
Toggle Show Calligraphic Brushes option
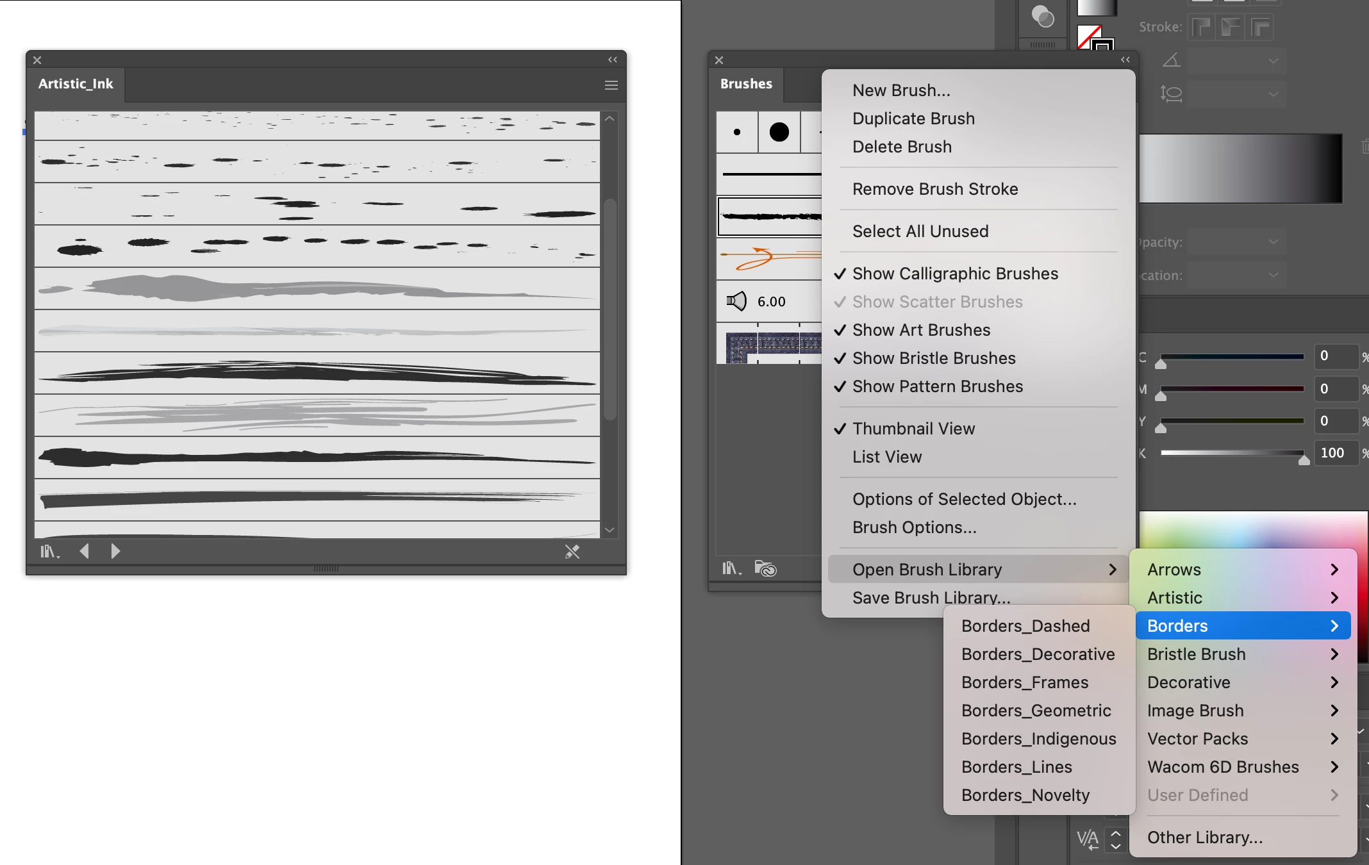[954, 274]
